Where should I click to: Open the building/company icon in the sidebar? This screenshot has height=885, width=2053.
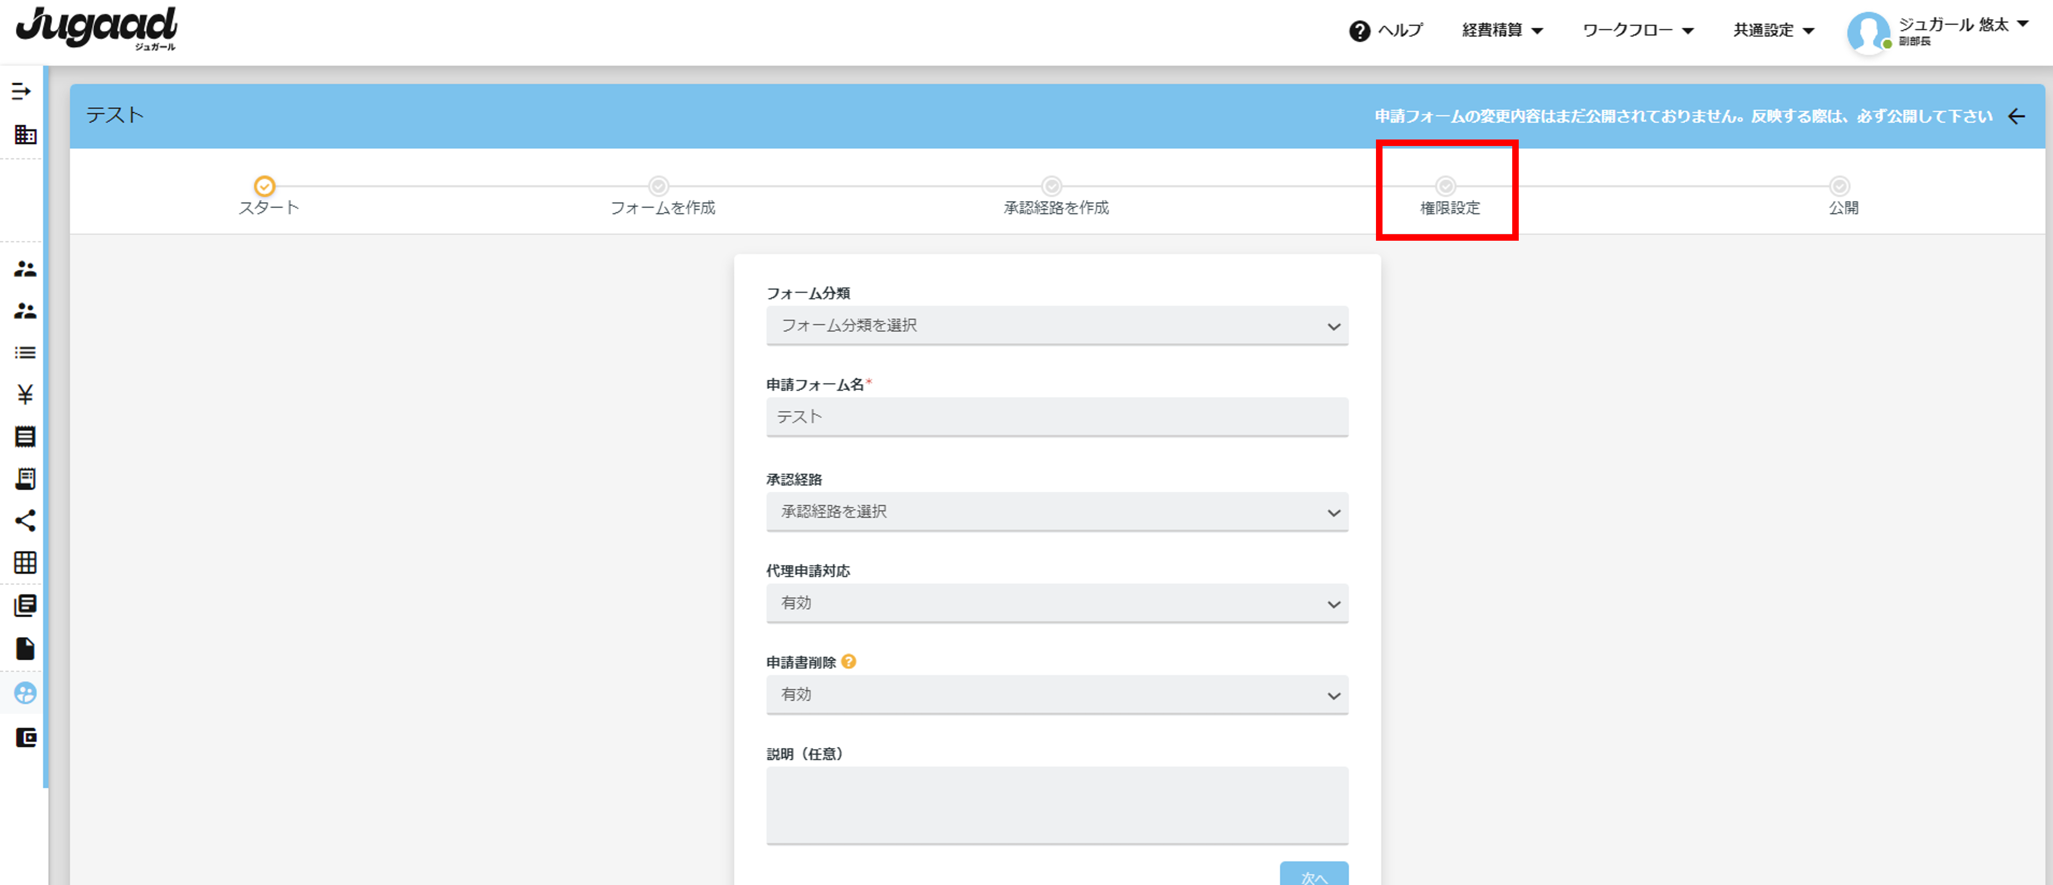(25, 134)
